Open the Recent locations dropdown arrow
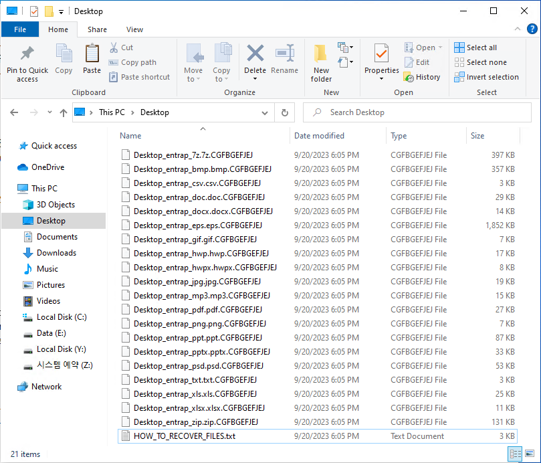 [49, 112]
